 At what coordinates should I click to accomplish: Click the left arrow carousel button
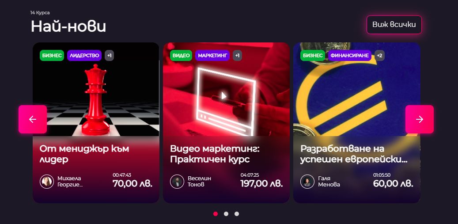33,119
